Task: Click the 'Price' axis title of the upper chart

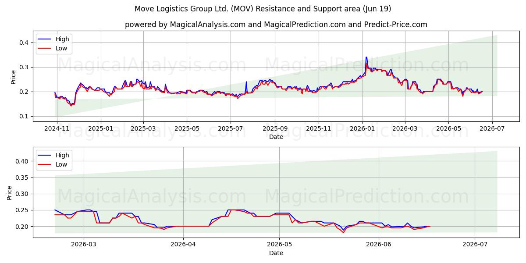Action: (x=13, y=77)
